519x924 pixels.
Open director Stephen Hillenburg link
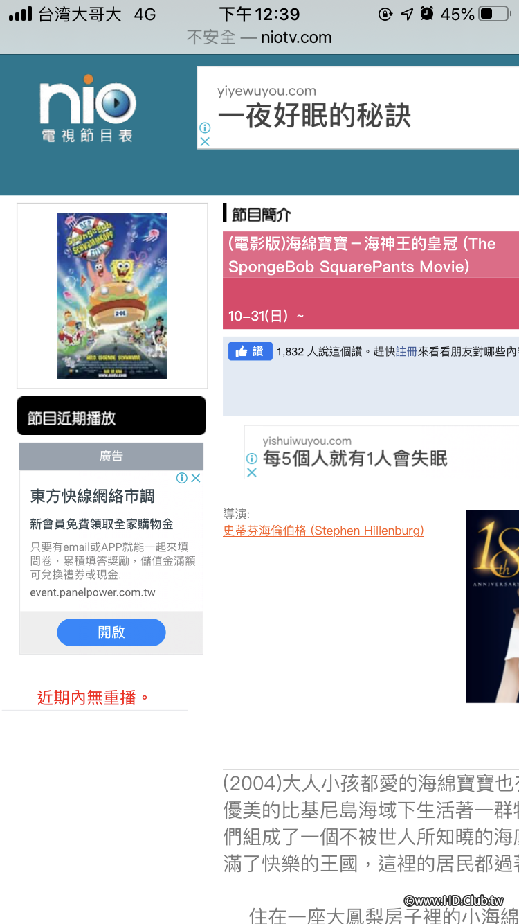coord(323,531)
